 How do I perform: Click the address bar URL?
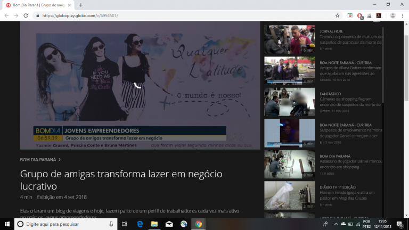coord(80,15)
